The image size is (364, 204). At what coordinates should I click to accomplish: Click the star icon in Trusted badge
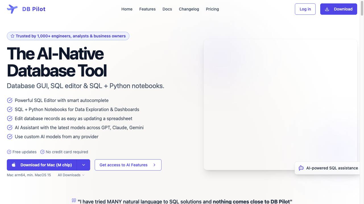click(x=13, y=36)
